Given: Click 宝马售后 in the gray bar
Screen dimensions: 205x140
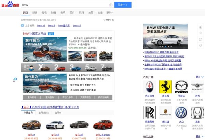Looking at the screenshot, I should (x=50, y=97).
